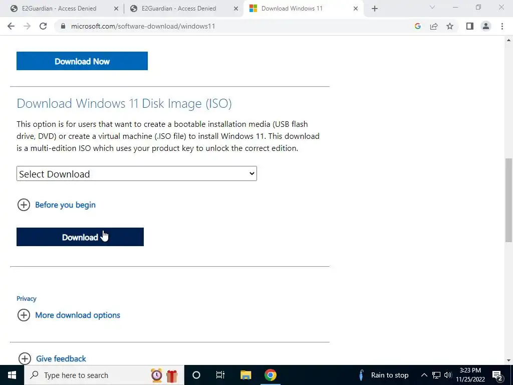The image size is (513, 385).
Task: View site information lock icon
Action: [63, 26]
